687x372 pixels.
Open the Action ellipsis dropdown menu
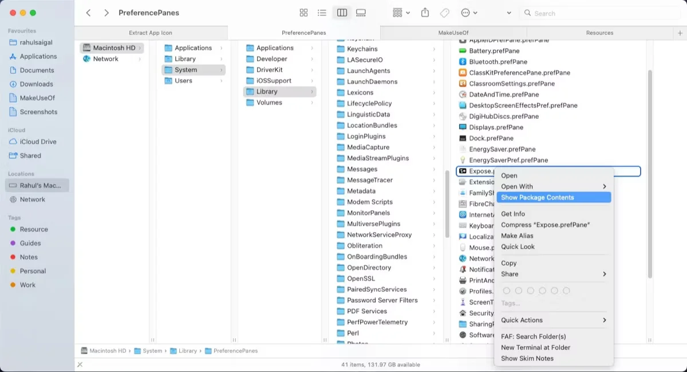[x=469, y=13]
